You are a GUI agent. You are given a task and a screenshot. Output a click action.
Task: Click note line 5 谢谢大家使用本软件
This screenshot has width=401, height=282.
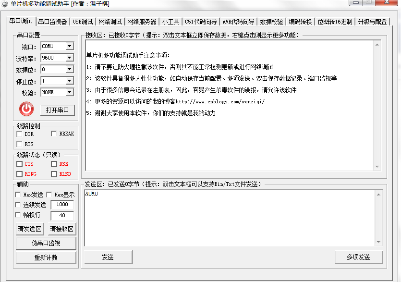[151, 113]
